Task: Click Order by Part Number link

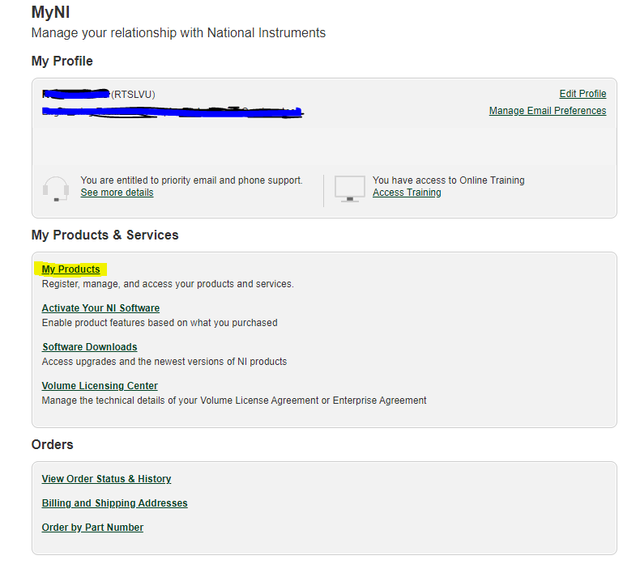Action: pyautogui.click(x=92, y=527)
